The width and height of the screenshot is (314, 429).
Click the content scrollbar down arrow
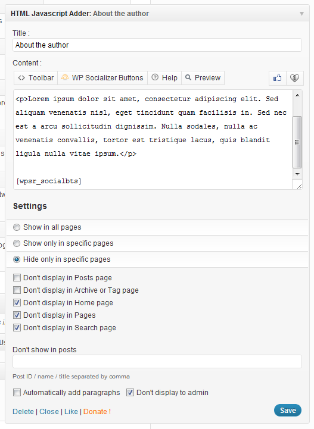pos(297,174)
